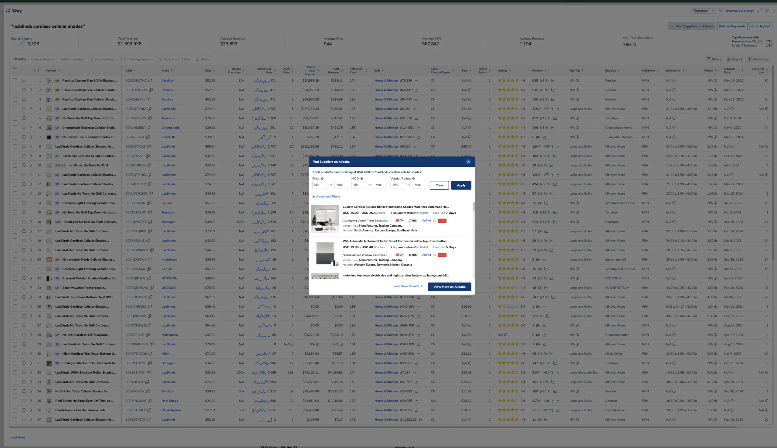This screenshot has width=777, height=448.
Task: Click the Clear filter button
Action: [x=439, y=185]
